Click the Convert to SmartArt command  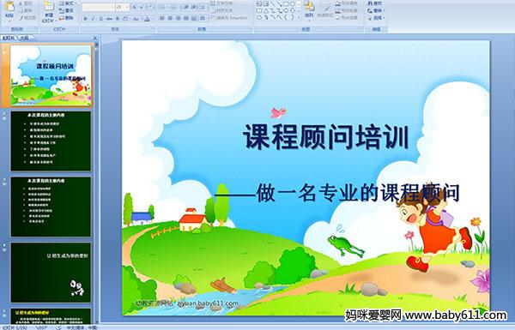[231, 18]
